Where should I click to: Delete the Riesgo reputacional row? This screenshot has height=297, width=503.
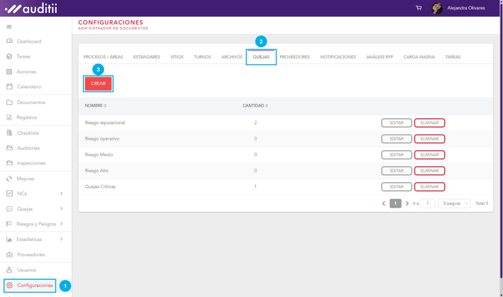[429, 123]
